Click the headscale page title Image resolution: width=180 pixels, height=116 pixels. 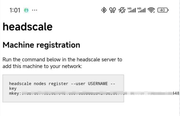coord(27,27)
